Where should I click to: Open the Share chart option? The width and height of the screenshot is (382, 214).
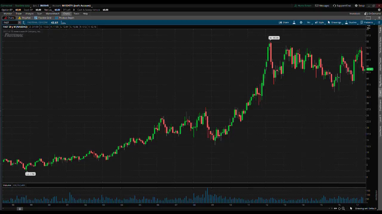(x=284, y=23)
